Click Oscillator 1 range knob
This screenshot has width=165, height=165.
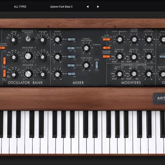point(13,40)
